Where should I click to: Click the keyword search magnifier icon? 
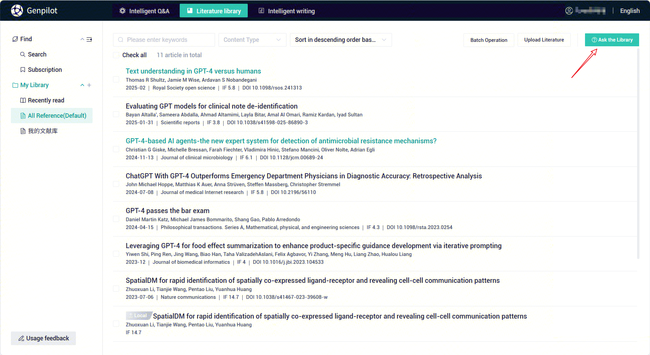tap(120, 40)
